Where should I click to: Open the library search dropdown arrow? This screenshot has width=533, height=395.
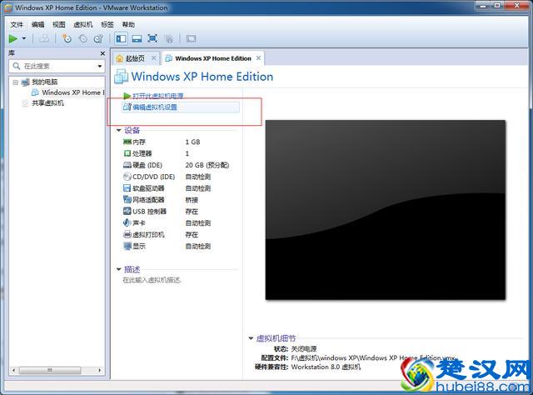(100, 66)
